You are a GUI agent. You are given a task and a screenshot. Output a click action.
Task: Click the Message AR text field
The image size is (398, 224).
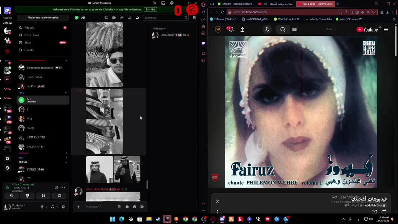click(100, 207)
